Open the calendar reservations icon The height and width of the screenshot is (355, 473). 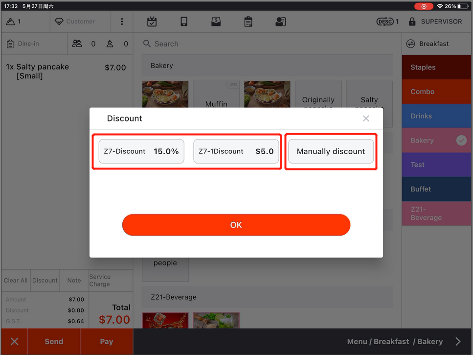[x=152, y=22]
